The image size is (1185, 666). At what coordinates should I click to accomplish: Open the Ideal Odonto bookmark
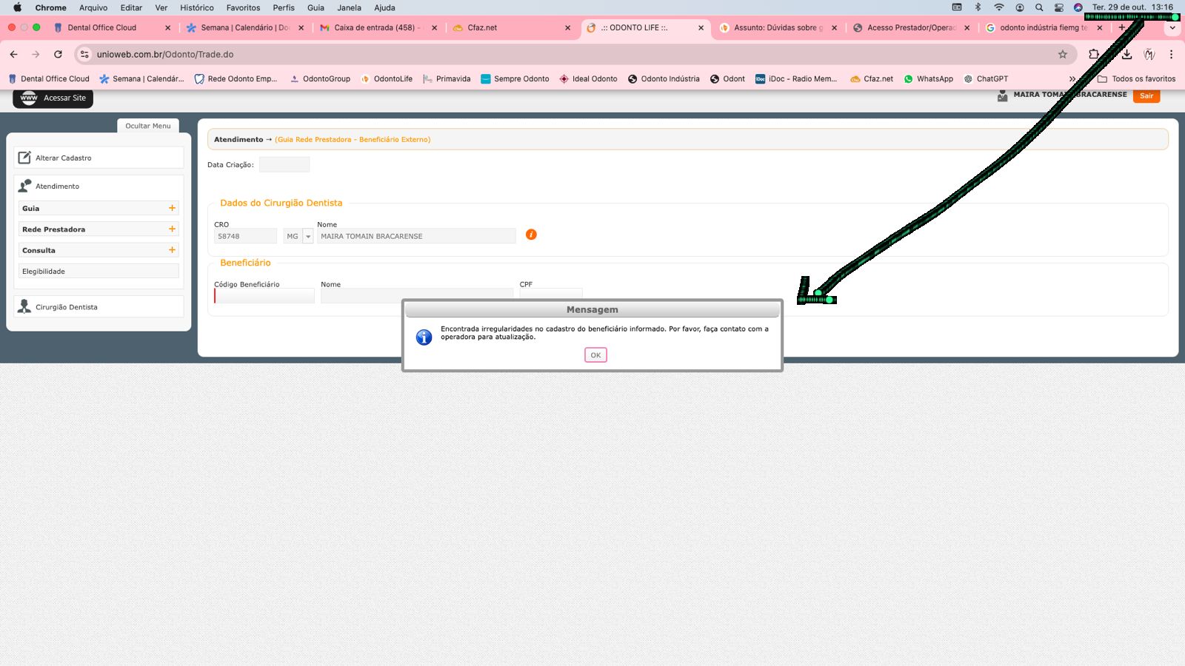588,78
